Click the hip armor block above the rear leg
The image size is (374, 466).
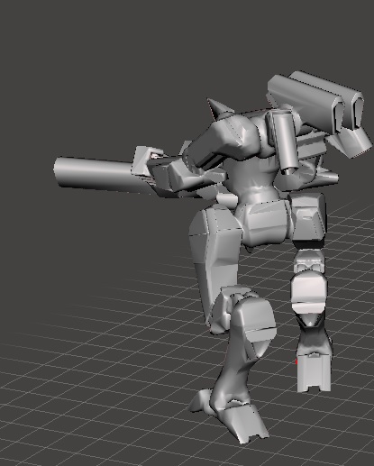[x=309, y=219]
